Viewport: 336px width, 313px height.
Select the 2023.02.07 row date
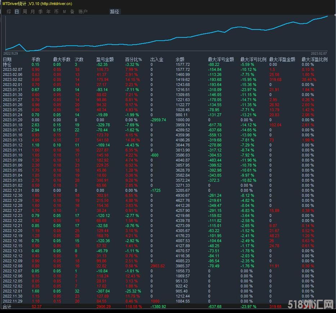[x=13, y=69]
